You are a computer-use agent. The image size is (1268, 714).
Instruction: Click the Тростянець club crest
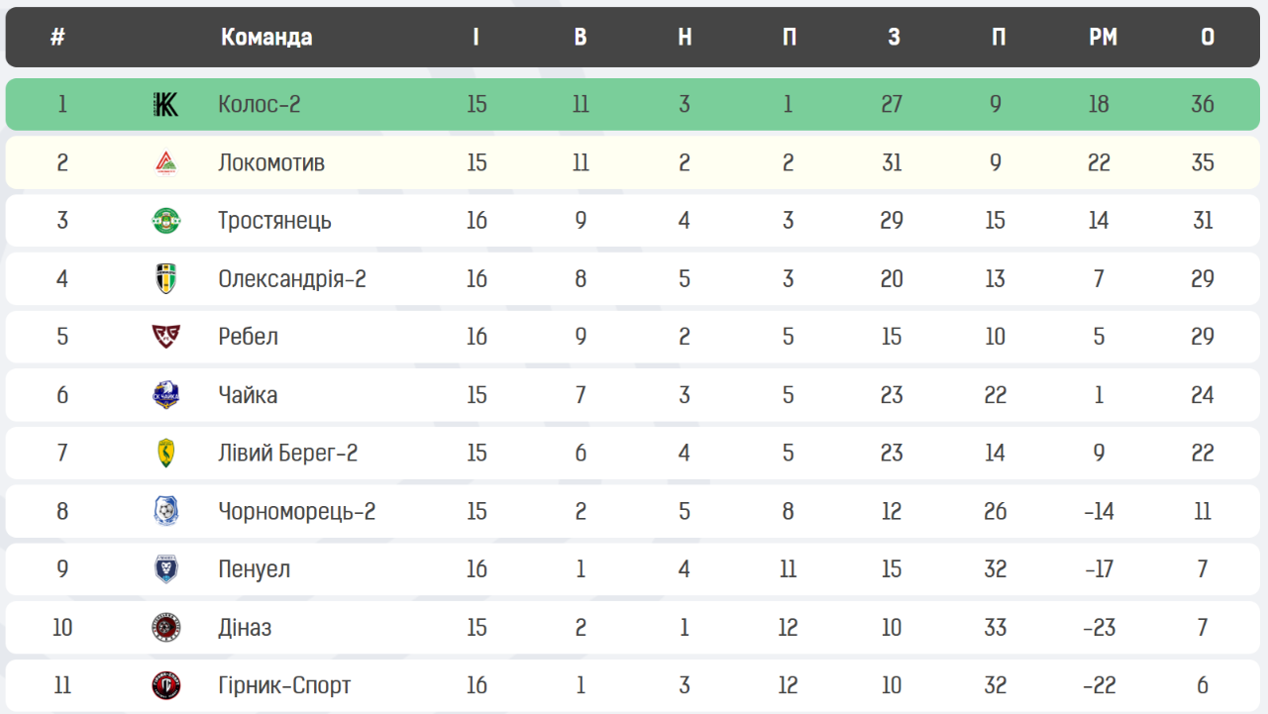165,220
